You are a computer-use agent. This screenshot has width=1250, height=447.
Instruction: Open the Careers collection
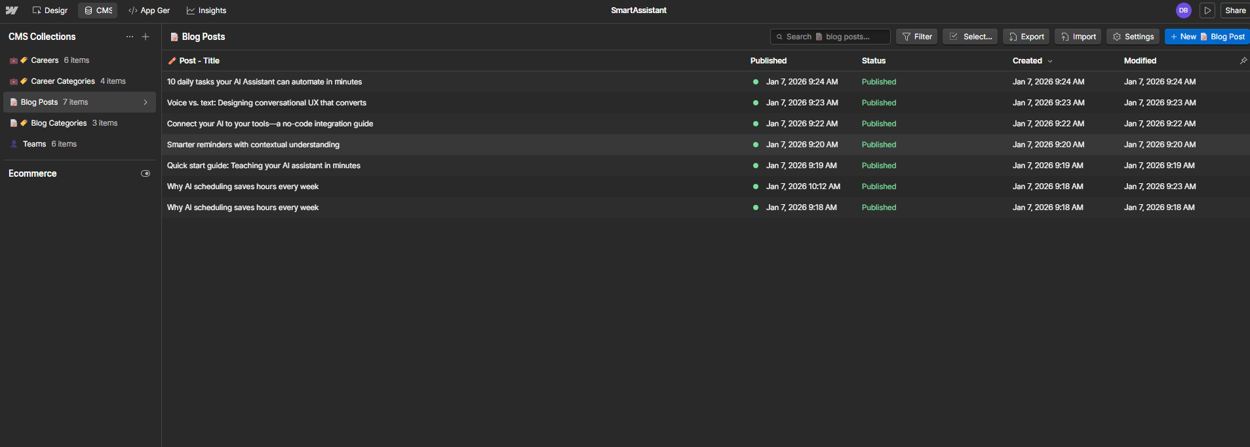click(x=80, y=60)
